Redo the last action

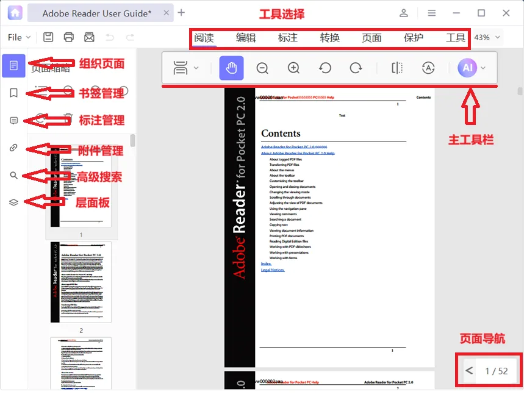pos(130,37)
